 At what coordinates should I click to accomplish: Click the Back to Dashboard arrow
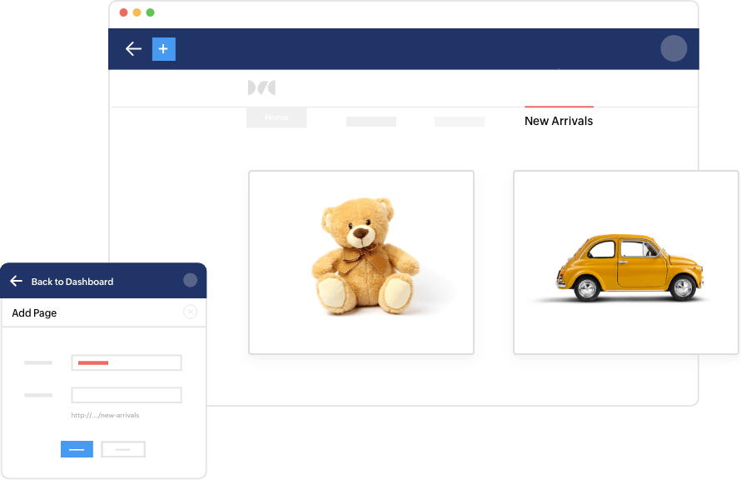(16, 282)
